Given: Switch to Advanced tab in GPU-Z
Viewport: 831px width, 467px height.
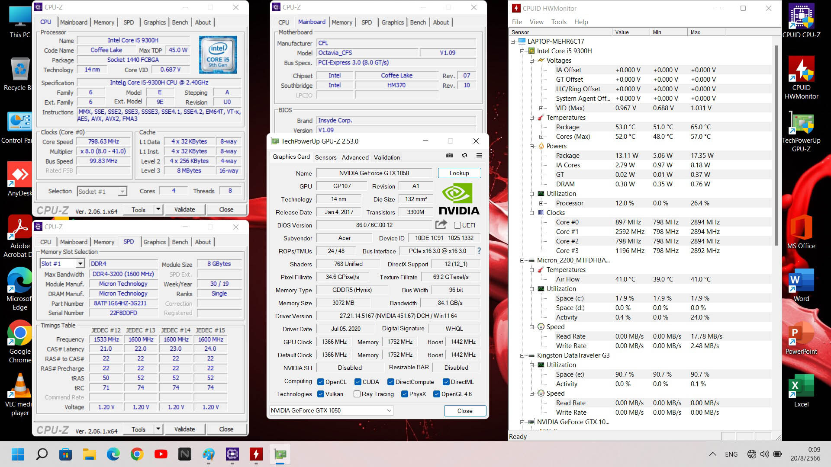Looking at the screenshot, I should pyautogui.click(x=355, y=157).
